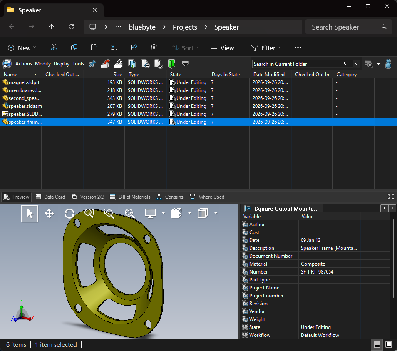Select the pointer tool in preview
The height and width of the screenshot is (351, 397).
pyautogui.click(x=30, y=214)
